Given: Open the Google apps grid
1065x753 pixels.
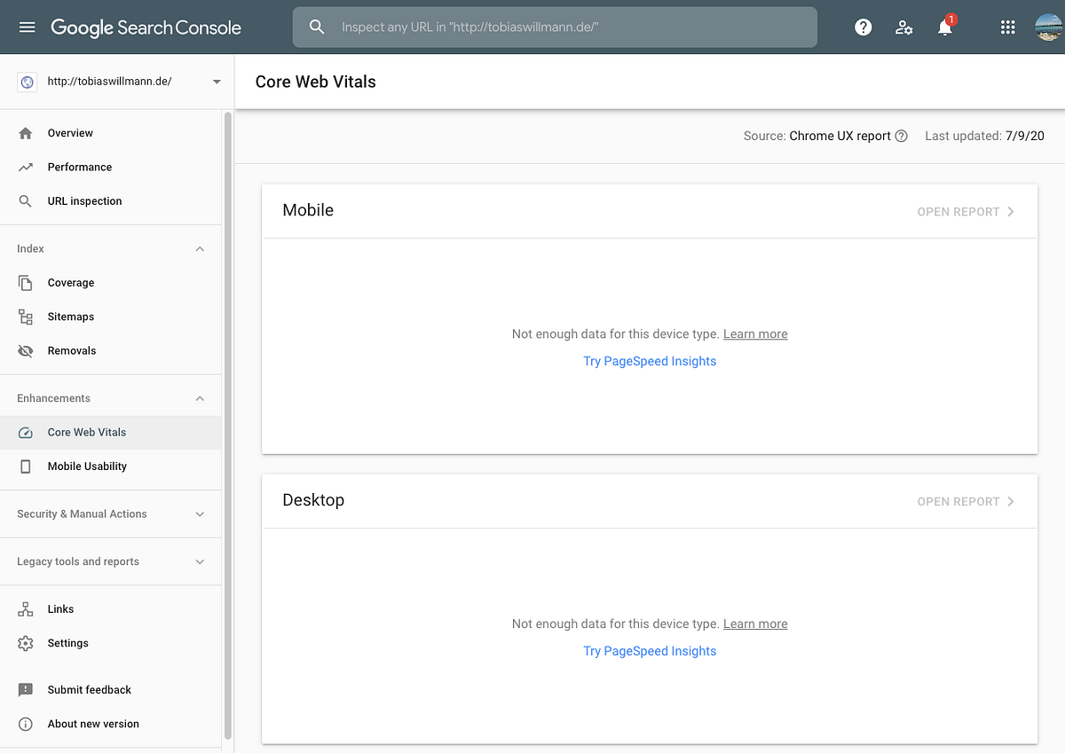Looking at the screenshot, I should (x=1007, y=27).
